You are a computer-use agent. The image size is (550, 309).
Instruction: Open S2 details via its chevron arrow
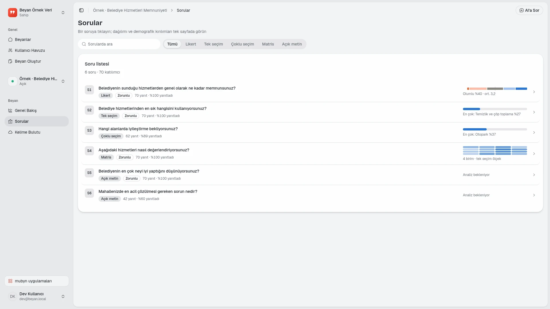534,112
